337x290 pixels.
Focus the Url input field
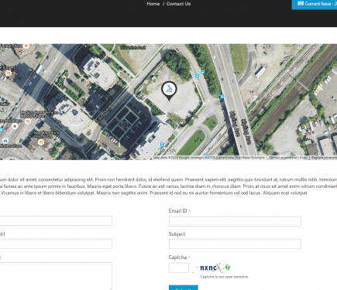tap(56, 244)
